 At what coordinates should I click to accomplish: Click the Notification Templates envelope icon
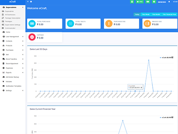(x=4, y=86)
